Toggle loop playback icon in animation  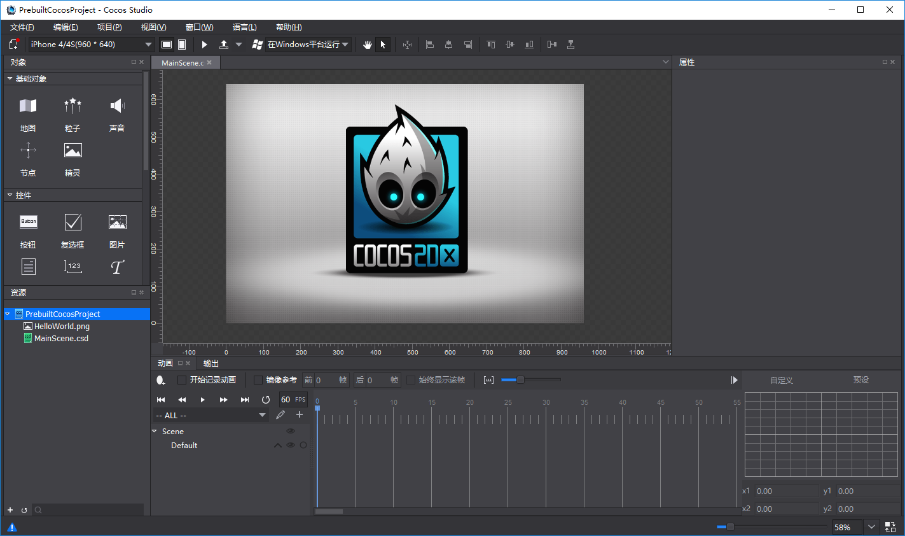(x=266, y=400)
